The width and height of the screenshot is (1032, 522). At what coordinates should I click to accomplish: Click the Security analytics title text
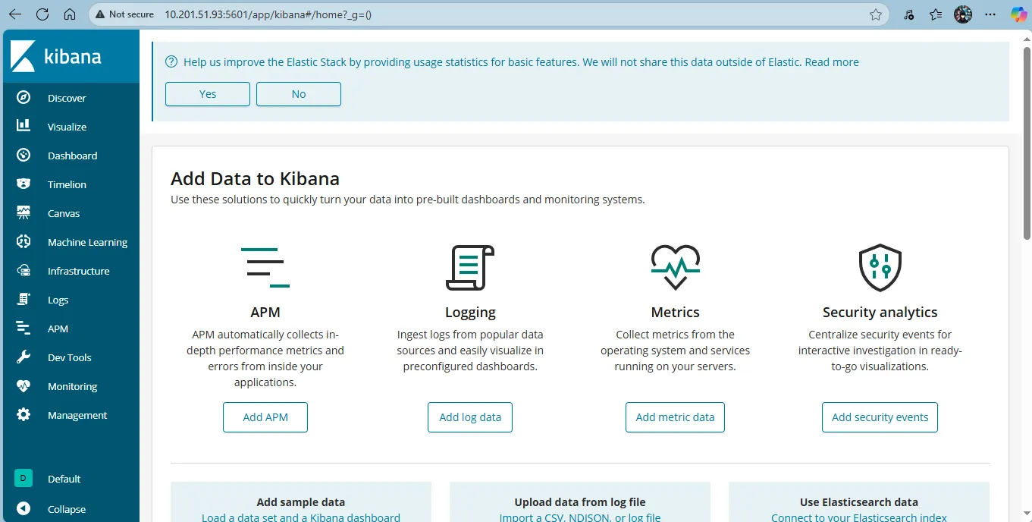click(x=880, y=312)
